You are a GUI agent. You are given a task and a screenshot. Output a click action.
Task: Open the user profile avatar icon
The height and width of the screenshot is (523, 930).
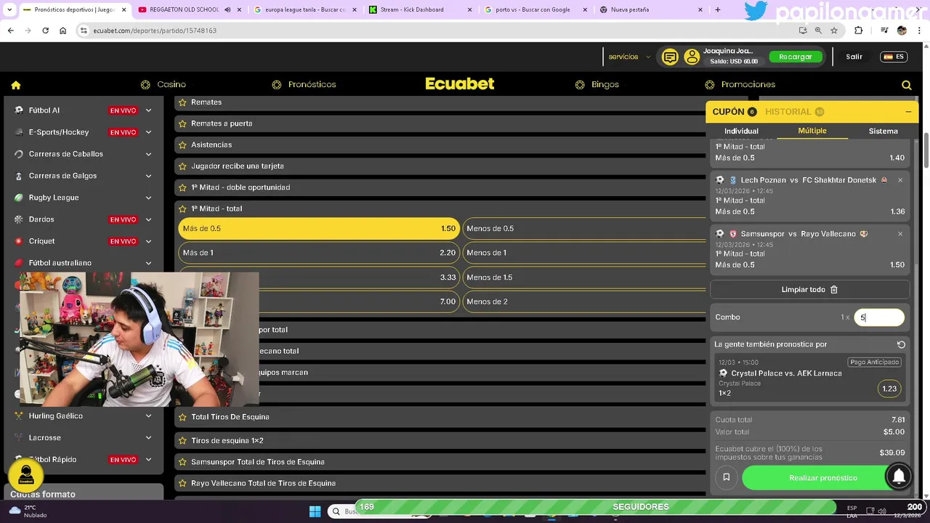point(692,57)
